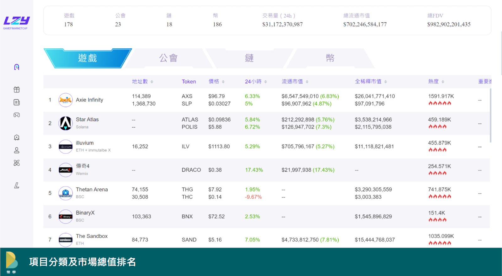
Task: Click Axie Infinity's five-flame heat rating
Action: click(x=440, y=103)
